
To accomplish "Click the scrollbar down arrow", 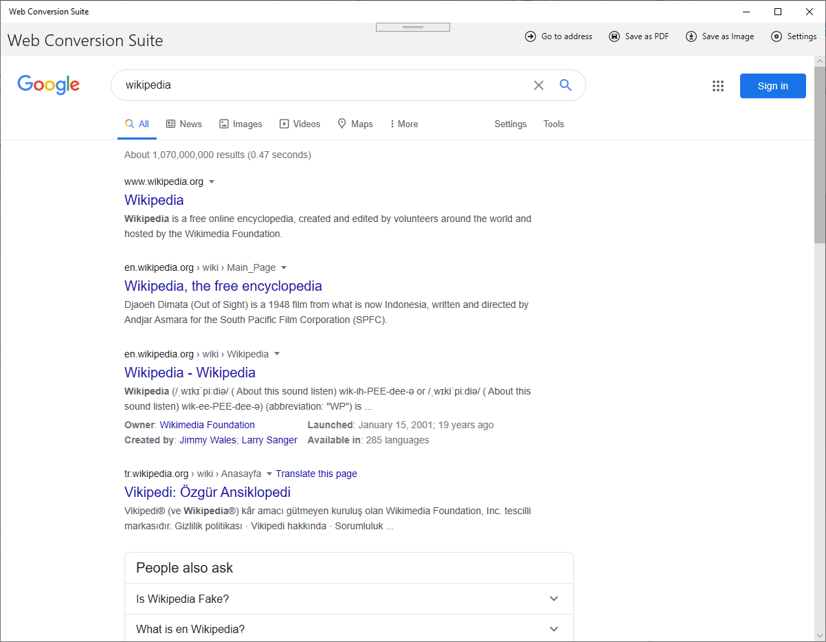I will coord(820,636).
